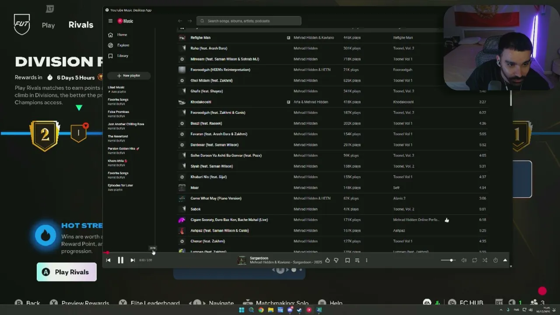Open the three-dot menu in player bar
Screen dimensions: 560x315
tap(367, 260)
